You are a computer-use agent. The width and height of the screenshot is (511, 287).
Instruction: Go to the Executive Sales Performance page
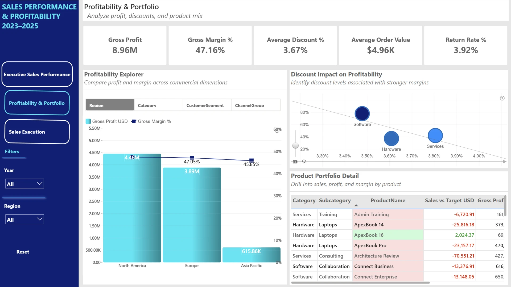(37, 74)
